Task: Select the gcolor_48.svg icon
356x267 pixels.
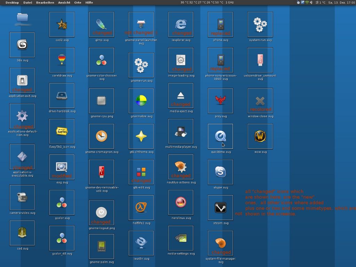Action: point(62,238)
